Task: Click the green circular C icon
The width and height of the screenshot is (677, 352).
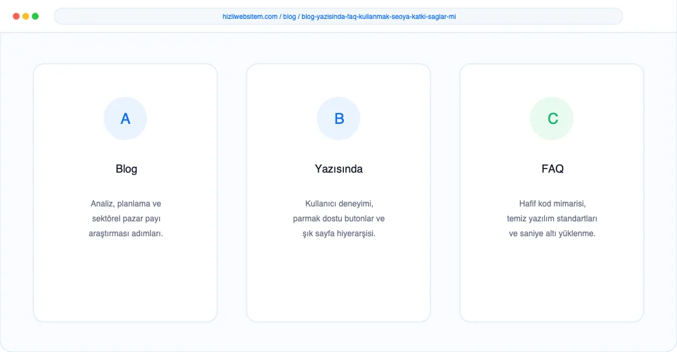Action: pyautogui.click(x=552, y=118)
